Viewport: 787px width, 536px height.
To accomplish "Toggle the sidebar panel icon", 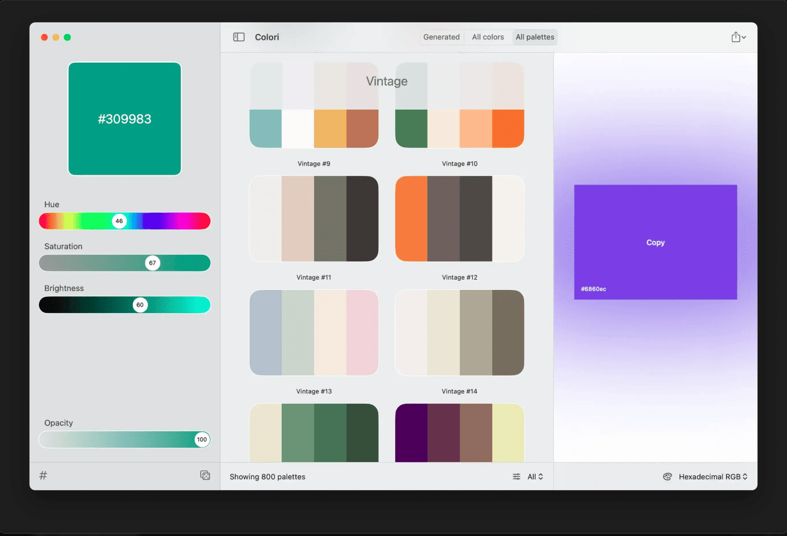I will pyautogui.click(x=239, y=37).
